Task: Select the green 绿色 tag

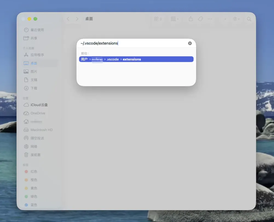Action: click(x=34, y=197)
